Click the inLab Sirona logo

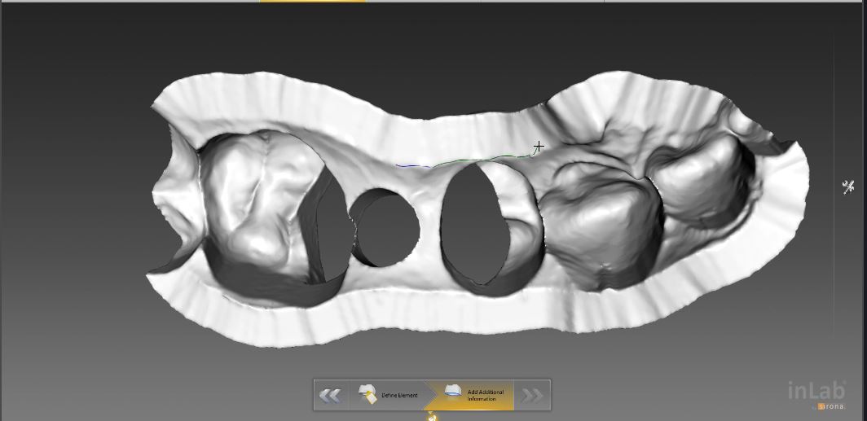pyautogui.click(x=818, y=392)
